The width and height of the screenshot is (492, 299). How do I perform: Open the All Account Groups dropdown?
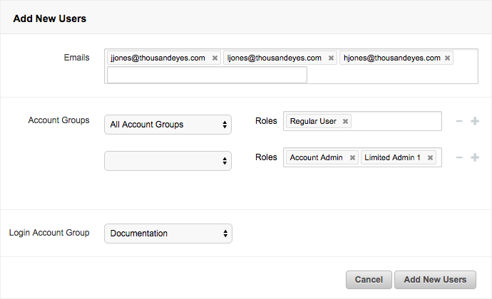168,125
